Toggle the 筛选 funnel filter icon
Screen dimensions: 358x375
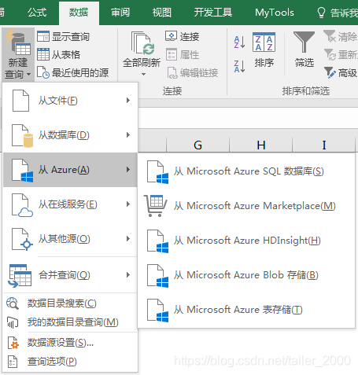pyautogui.click(x=304, y=42)
